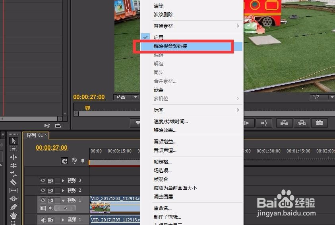Toggle track lock box on 视频 3
The height and width of the screenshot is (225, 335).
coord(58,181)
